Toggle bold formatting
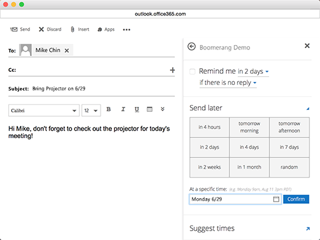 (x=109, y=109)
